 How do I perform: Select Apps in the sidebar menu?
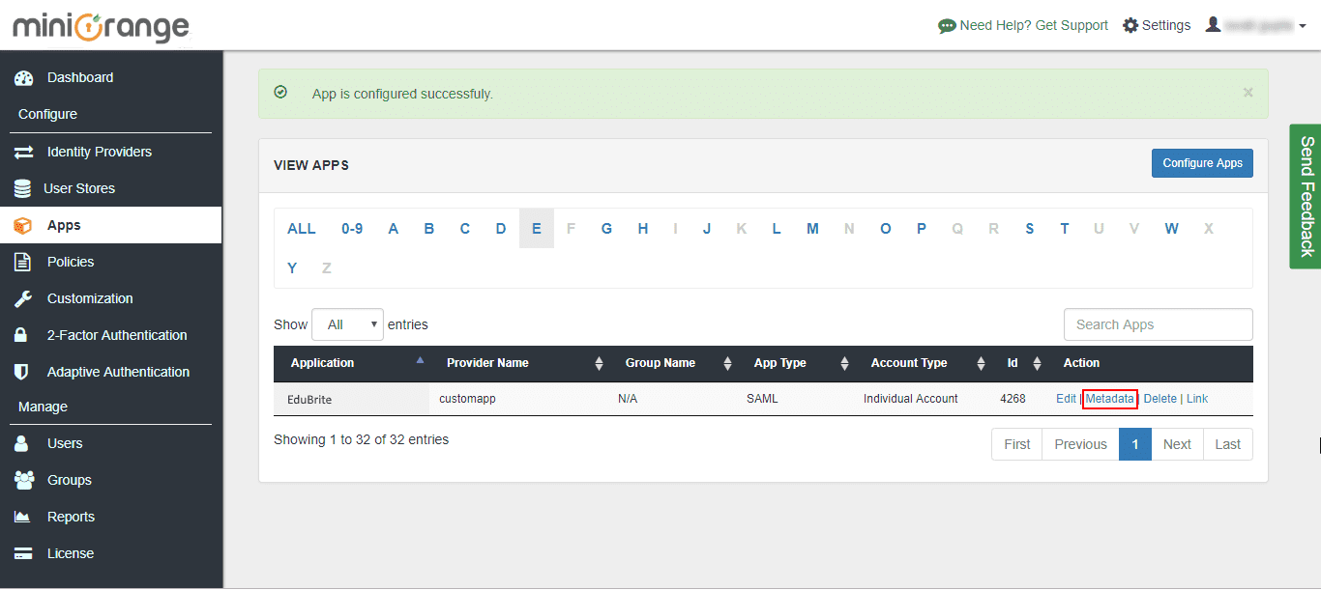pyautogui.click(x=64, y=224)
